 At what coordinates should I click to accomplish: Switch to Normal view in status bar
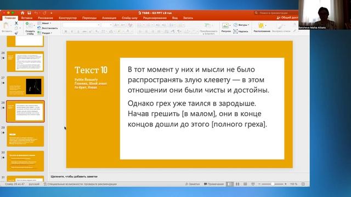point(229,184)
